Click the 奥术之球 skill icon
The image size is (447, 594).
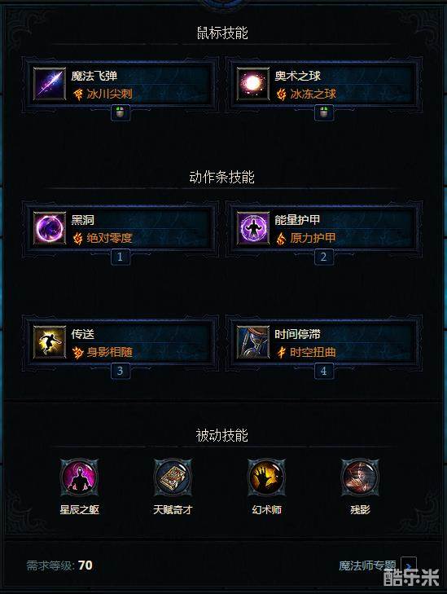(253, 84)
